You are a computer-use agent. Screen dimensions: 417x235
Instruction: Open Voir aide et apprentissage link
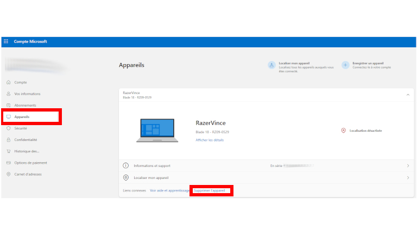(x=169, y=190)
